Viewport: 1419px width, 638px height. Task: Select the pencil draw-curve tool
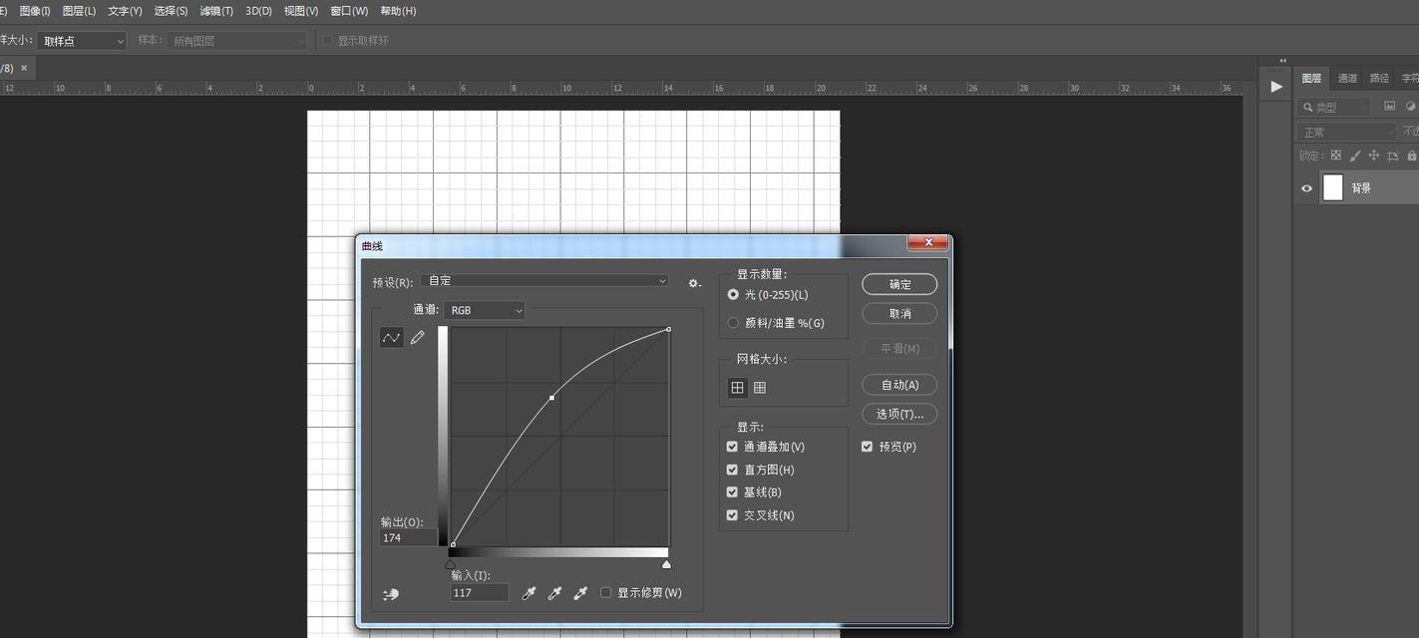(x=418, y=338)
